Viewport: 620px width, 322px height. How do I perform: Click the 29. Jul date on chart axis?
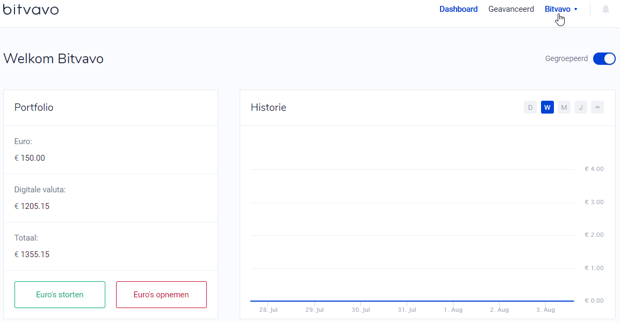(315, 310)
